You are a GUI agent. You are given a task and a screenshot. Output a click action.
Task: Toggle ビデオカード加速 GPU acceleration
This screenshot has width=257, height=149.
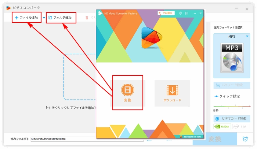(232, 119)
